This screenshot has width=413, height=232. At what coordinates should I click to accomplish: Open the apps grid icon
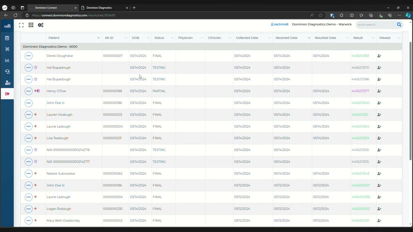31,25
